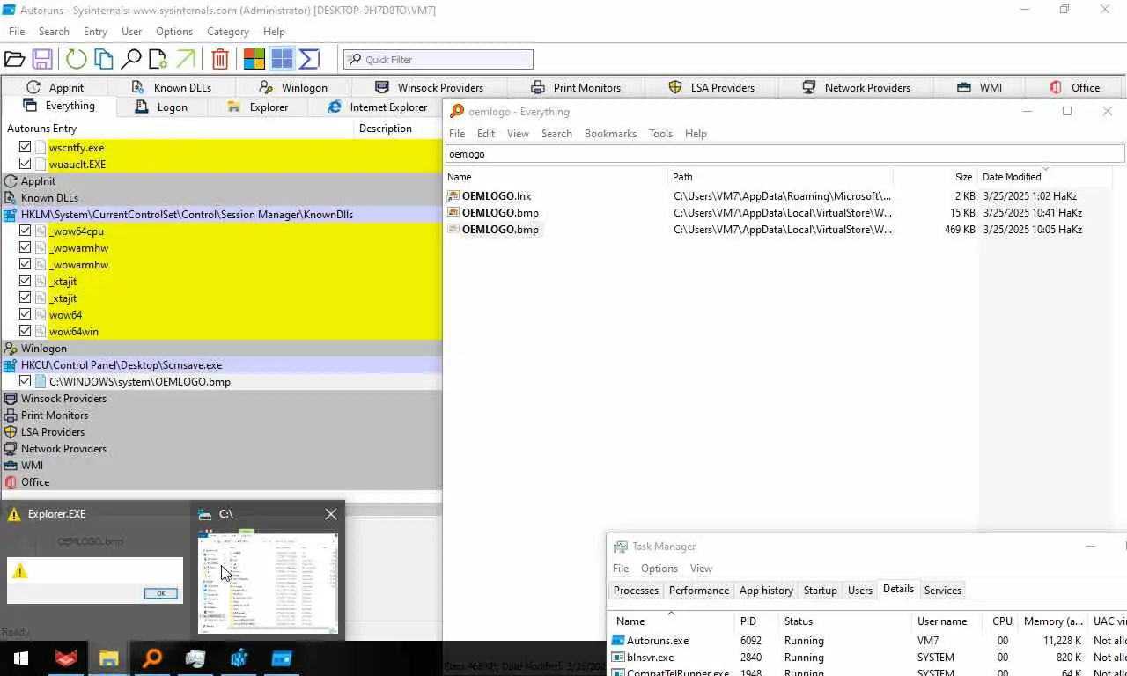Open the Entry menu in Autoruns
This screenshot has height=676, width=1127.
pos(95,31)
